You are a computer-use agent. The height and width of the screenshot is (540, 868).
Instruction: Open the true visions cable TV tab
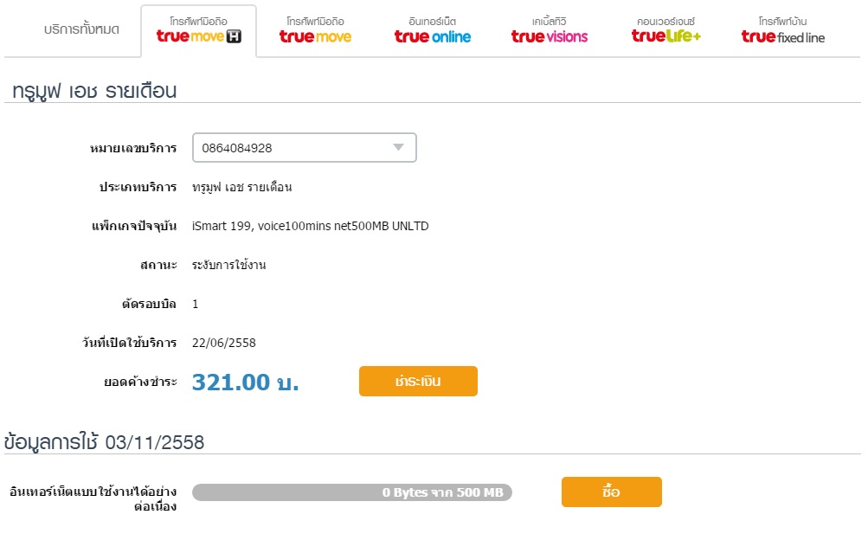click(x=550, y=30)
